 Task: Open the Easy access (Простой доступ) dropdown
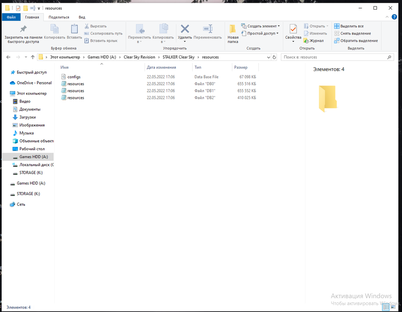260,33
